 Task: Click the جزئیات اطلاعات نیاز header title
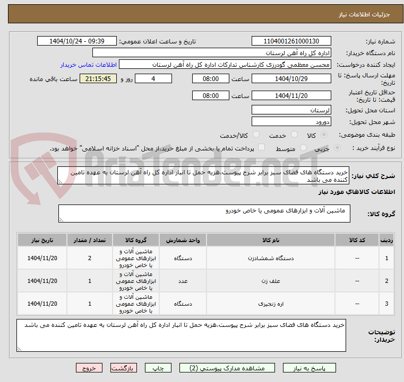coord(364,14)
